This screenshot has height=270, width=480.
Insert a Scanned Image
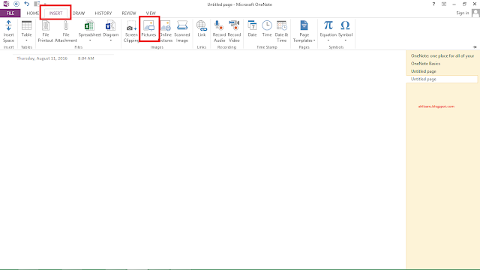pos(182,31)
